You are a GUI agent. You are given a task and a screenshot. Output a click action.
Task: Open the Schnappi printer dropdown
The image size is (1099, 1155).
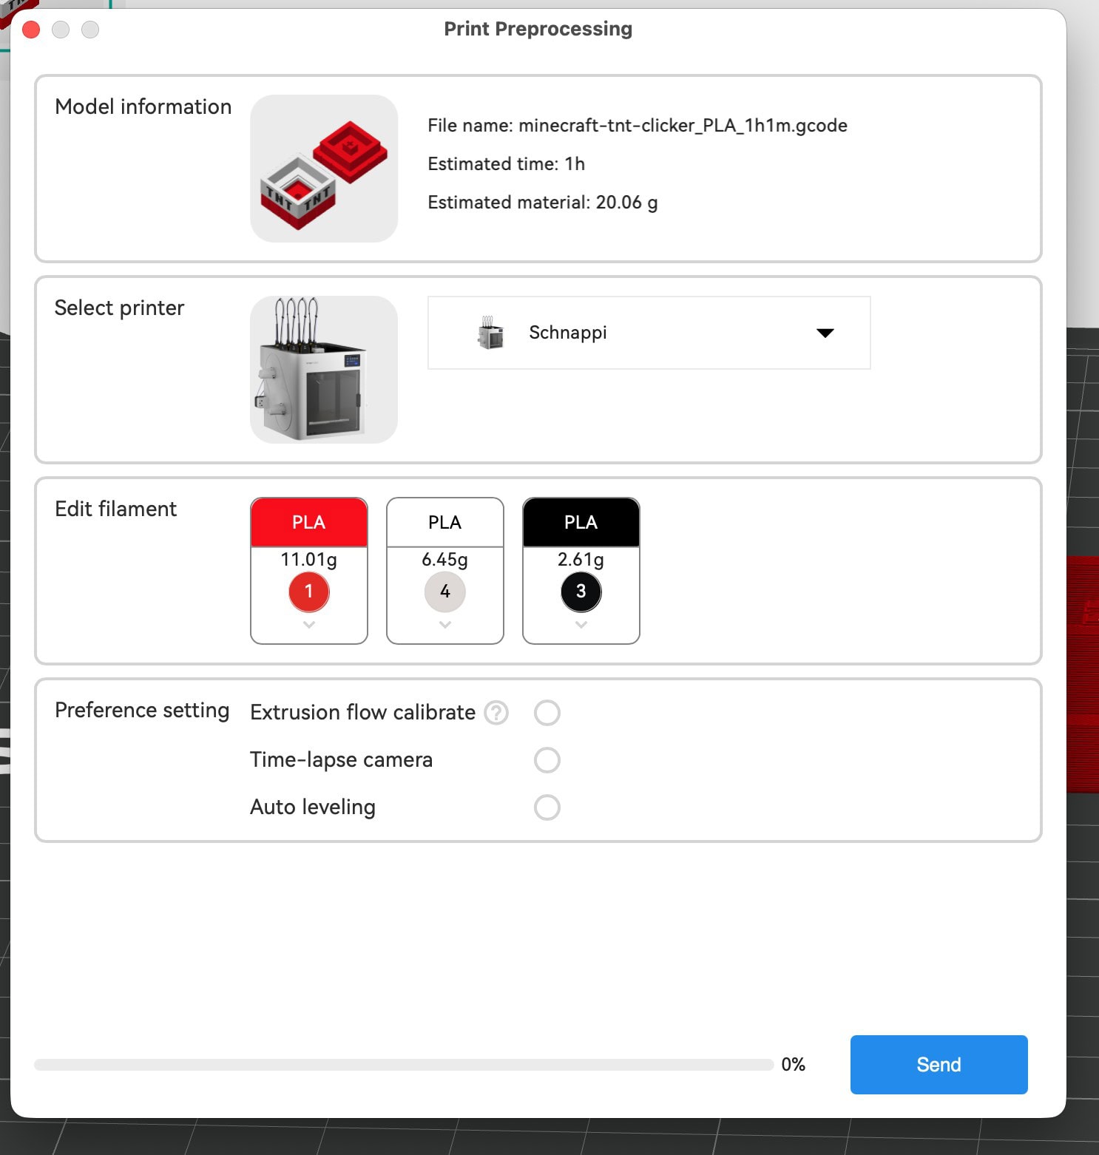point(648,333)
